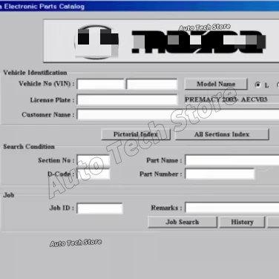The image size is (279, 279).
Task: Click the Part Number input field
Action: (x=220, y=174)
